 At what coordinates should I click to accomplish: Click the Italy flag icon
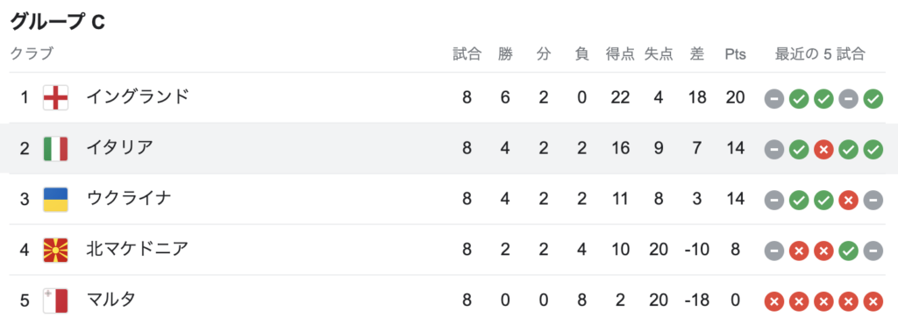point(55,149)
